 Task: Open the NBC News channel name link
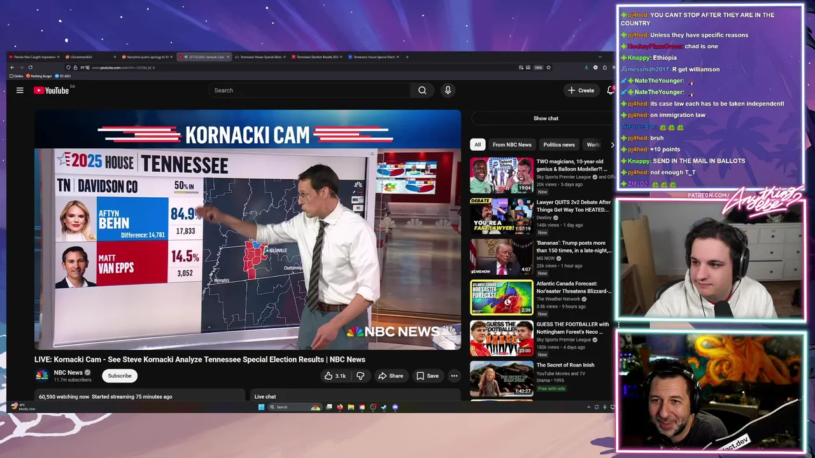pos(68,373)
